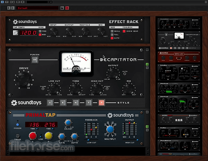Click Decapitator slot S solo button

pos(147,68)
